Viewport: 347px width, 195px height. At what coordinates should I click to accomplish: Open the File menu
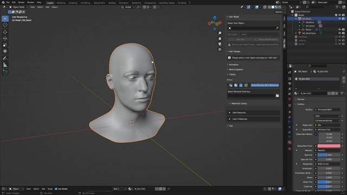(8, 2)
